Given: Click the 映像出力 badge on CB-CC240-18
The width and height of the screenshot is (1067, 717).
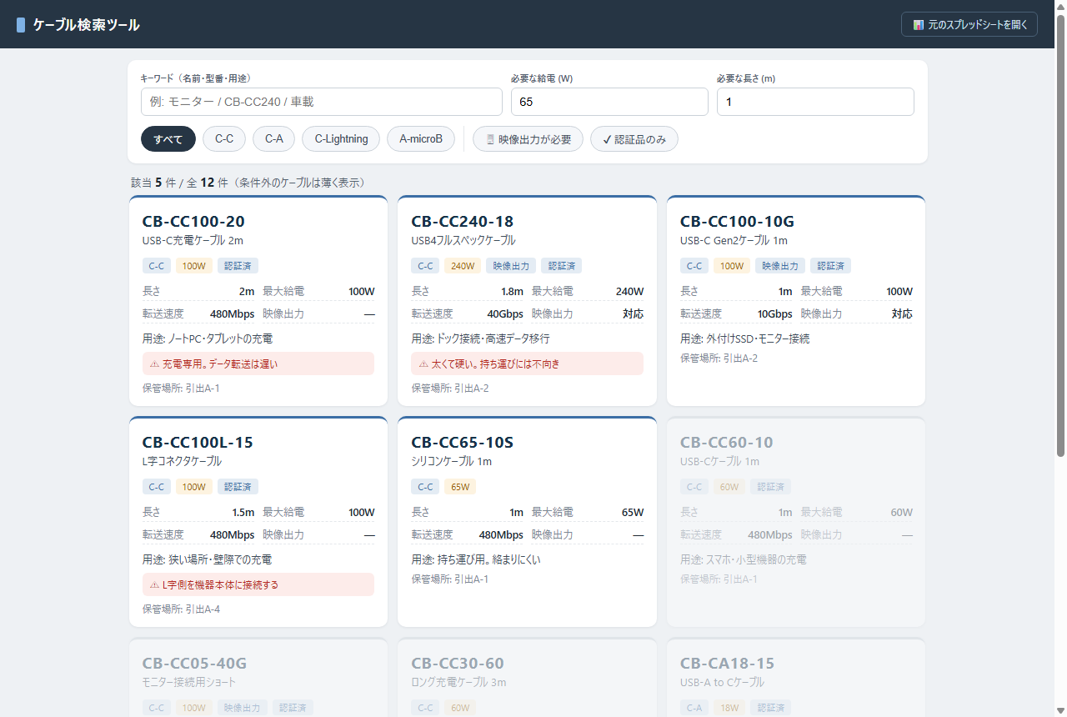Looking at the screenshot, I should 511,266.
